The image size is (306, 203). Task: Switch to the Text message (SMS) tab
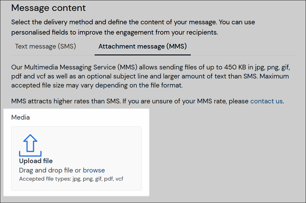pos(45,46)
